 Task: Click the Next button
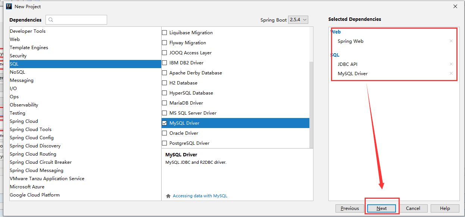pos(381,208)
